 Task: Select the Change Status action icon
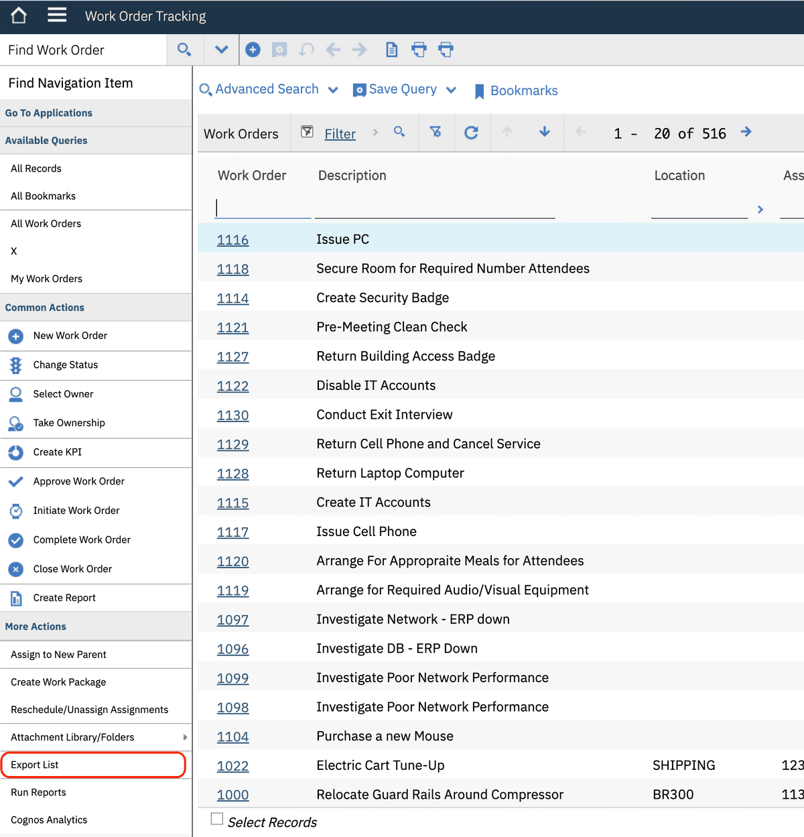coord(15,365)
